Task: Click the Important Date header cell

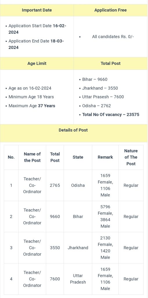Action: [x=37, y=10]
